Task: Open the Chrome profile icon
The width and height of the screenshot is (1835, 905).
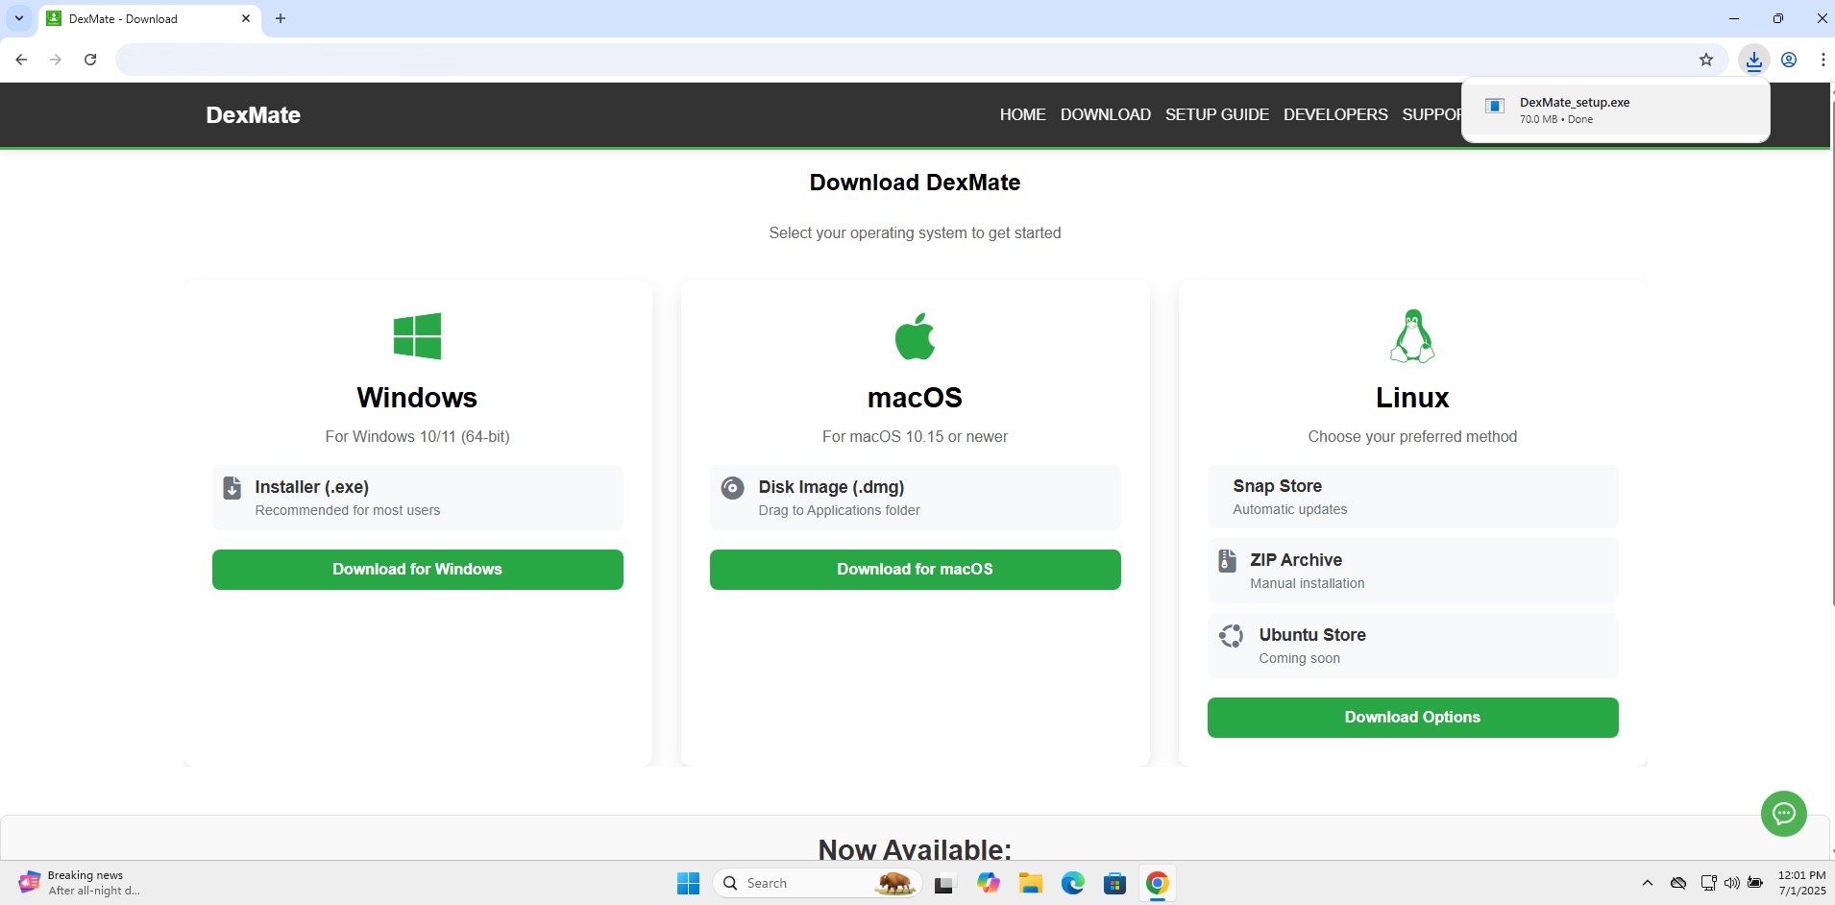Action: [x=1789, y=60]
